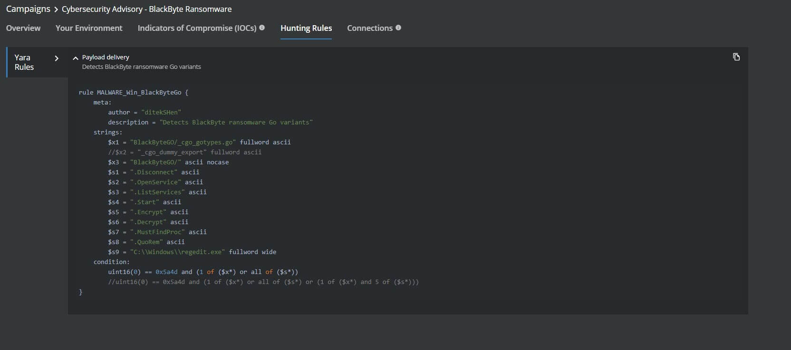Click info icon next to Indicators of Compromise
Image resolution: width=791 pixels, height=350 pixels.
[x=262, y=28]
